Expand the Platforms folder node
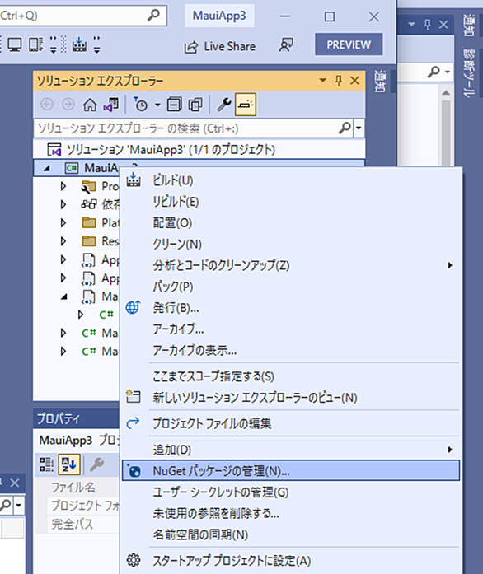 click(63, 222)
